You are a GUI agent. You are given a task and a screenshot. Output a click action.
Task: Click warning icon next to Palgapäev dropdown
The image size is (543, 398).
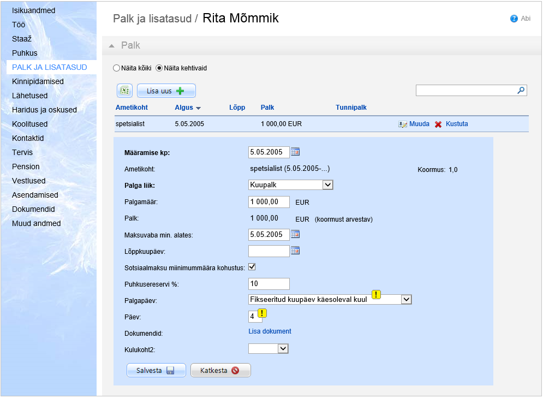376,294
